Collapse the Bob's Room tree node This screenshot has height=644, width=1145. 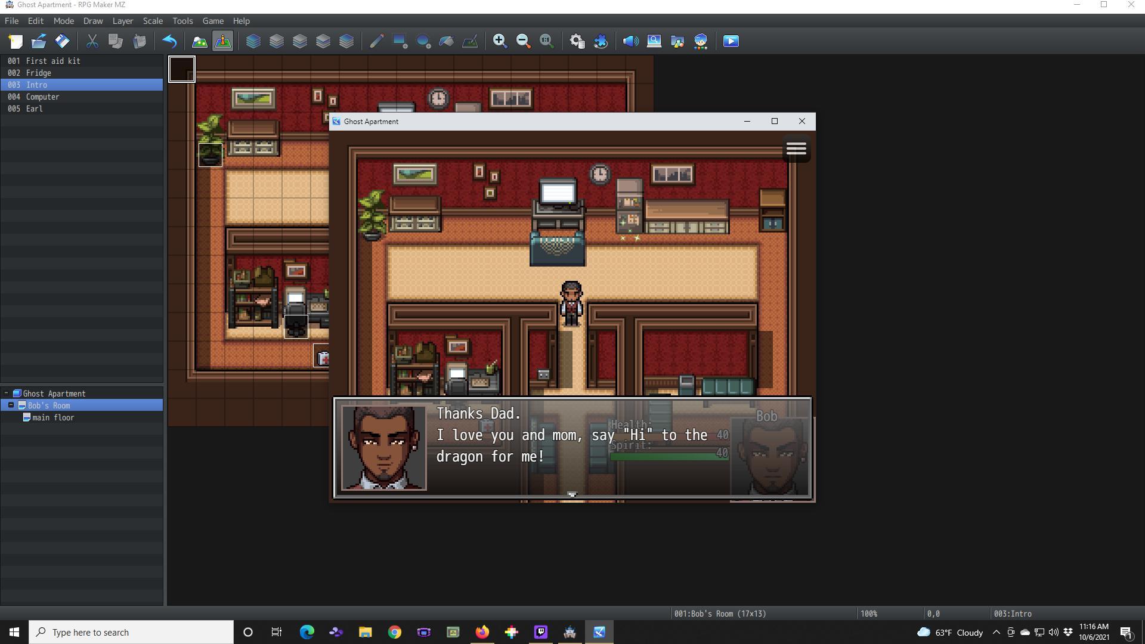(x=11, y=405)
